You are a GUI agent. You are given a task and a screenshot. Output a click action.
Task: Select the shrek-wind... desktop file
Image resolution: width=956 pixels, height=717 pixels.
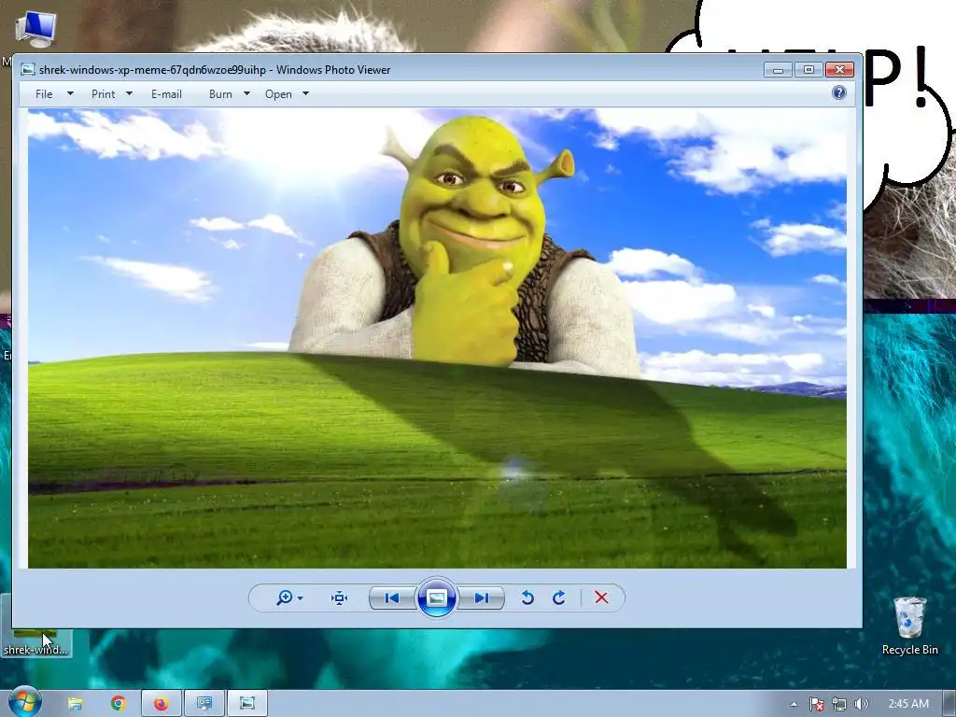click(35, 642)
